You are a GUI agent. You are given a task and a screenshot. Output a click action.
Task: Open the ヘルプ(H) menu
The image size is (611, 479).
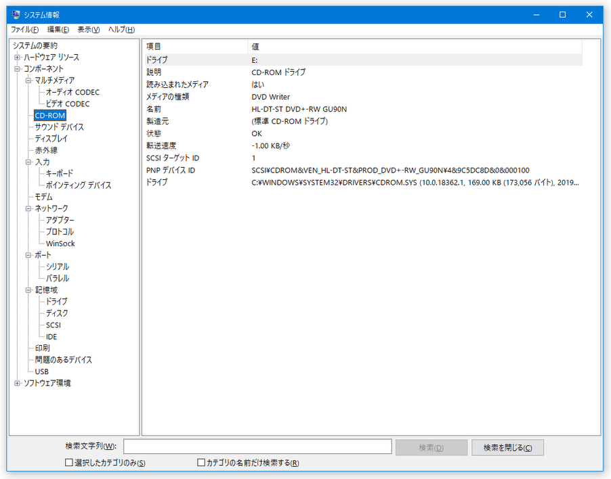121,30
